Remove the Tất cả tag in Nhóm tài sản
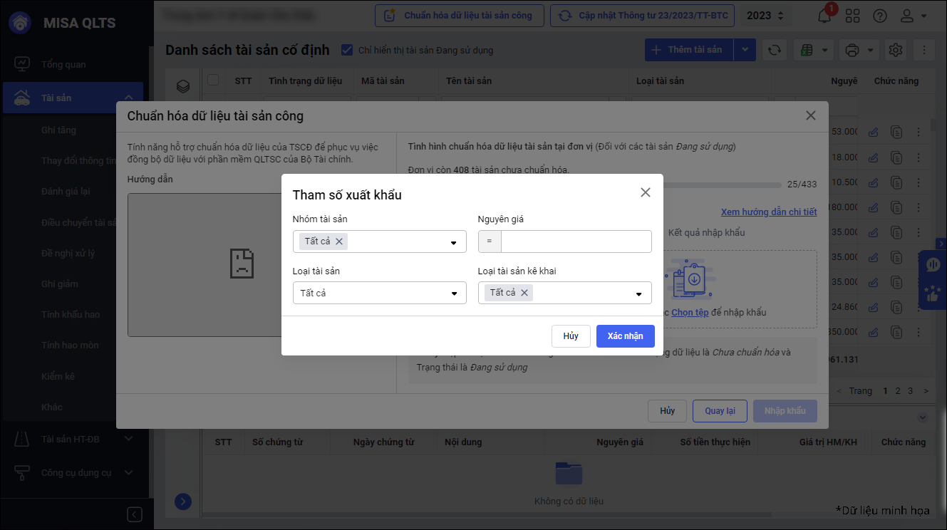The image size is (947, 530). (339, 241)
